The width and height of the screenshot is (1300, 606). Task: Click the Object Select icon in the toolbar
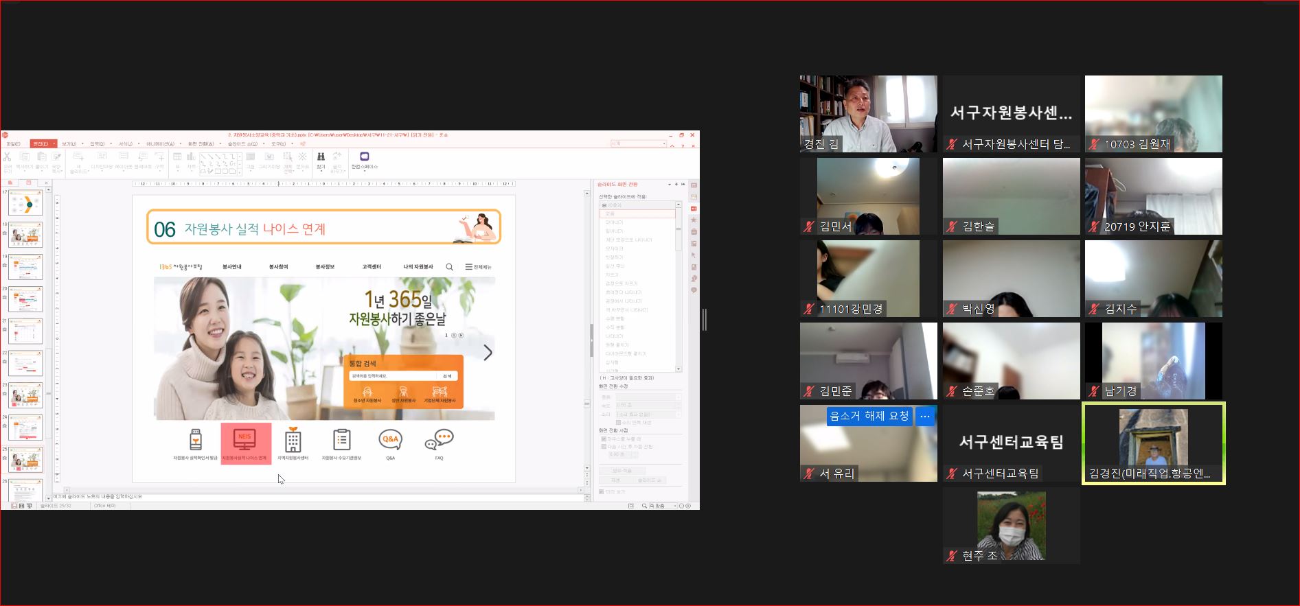point(288,156)
